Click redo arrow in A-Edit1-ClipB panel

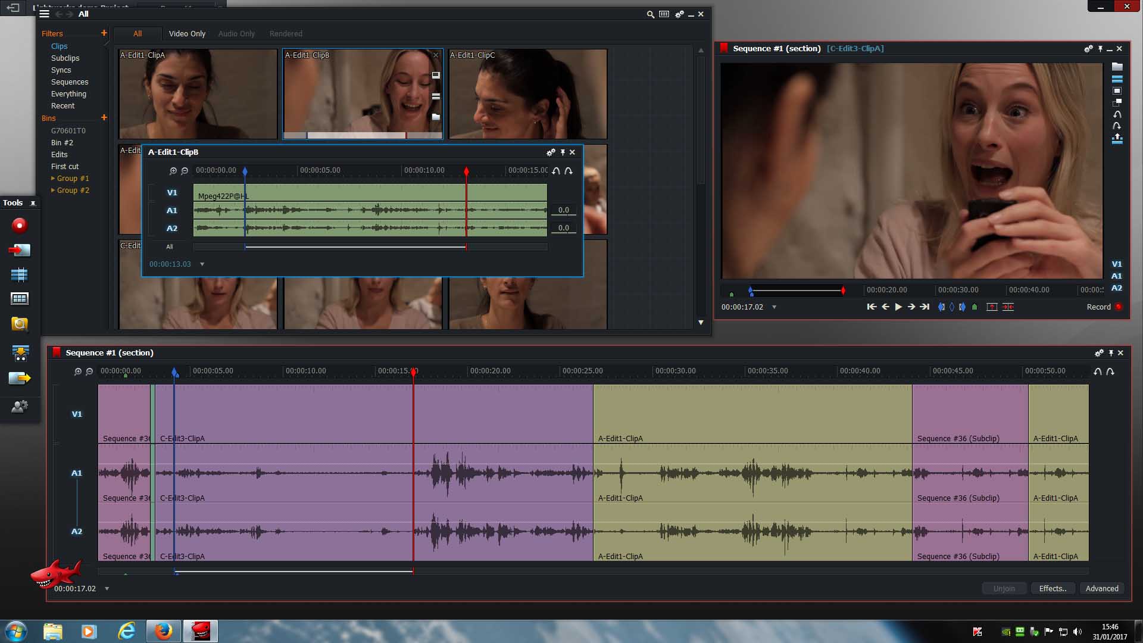tap(569, 171)
